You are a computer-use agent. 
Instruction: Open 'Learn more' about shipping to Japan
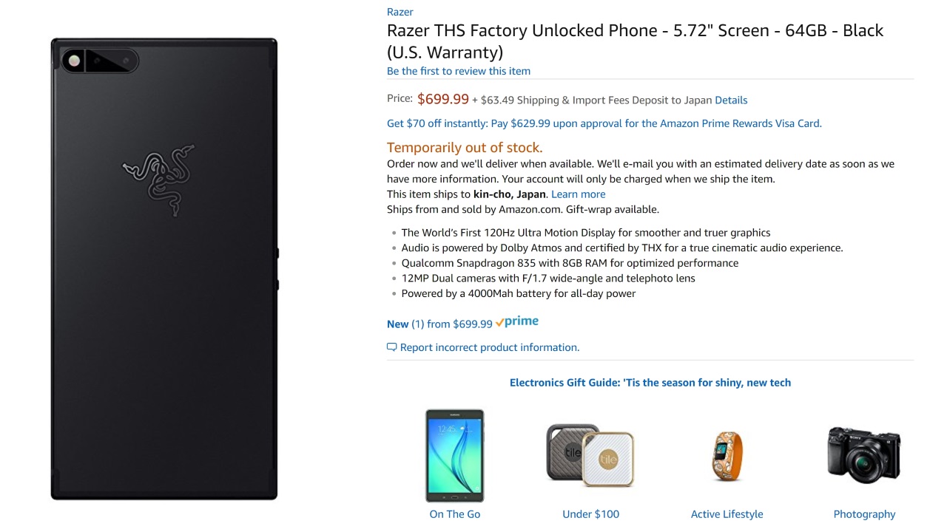[x=578, y=194]
